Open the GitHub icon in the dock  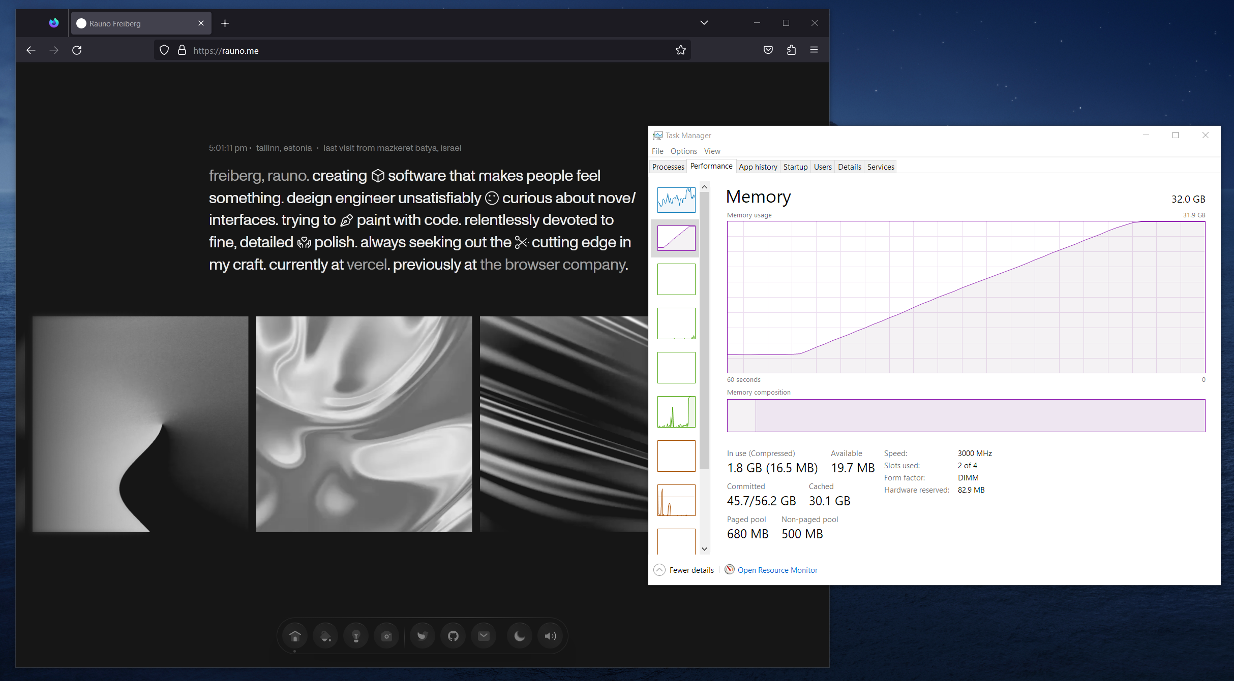click(x=453, y=635)
